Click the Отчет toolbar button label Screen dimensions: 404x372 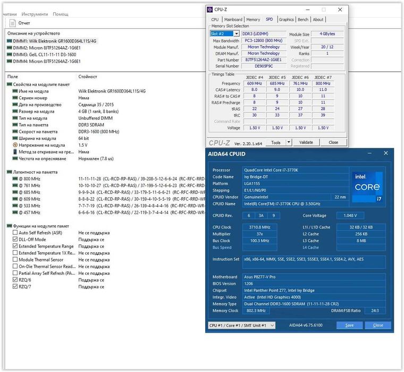tap(24, 23)
